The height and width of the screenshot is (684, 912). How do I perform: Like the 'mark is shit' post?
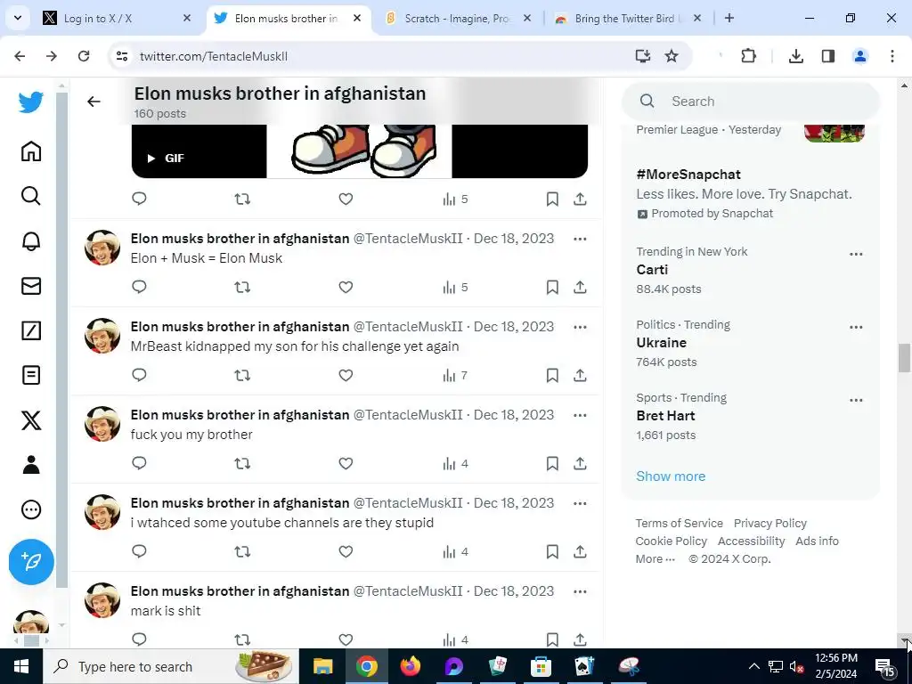(346, 639)
